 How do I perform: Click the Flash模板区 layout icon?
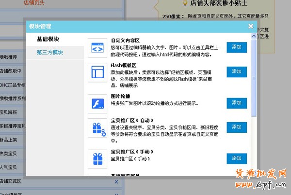coord(97,72)
